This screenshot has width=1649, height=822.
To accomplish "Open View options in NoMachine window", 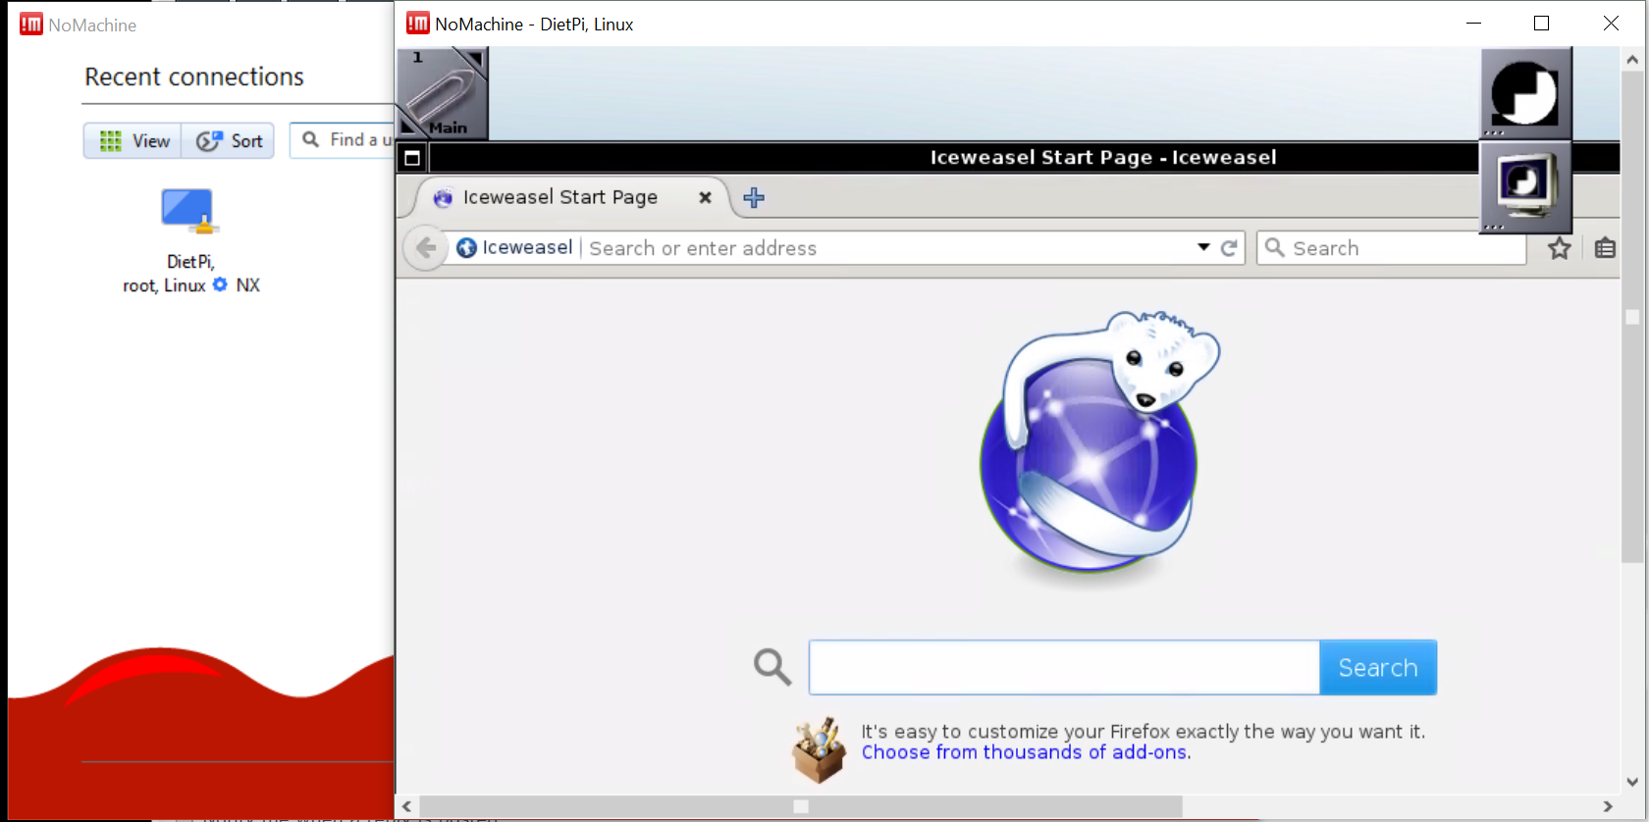I will 133,141.
